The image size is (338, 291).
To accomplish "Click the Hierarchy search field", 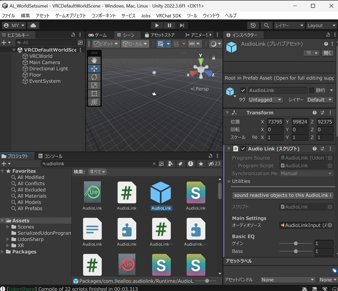I will tap(46, 42).
